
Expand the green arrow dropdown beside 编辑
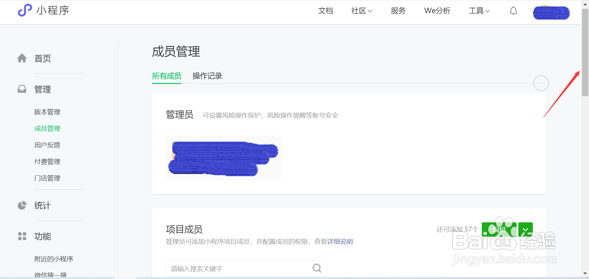[x=525, y=229]
